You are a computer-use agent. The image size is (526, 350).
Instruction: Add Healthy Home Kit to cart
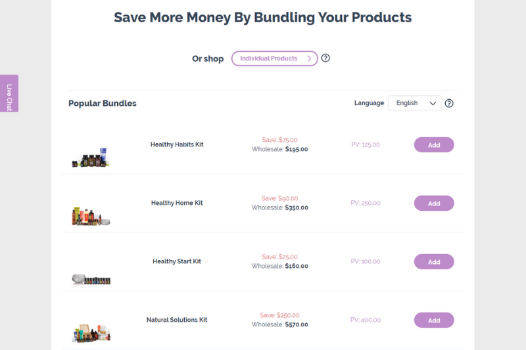[x=434, y=204]
